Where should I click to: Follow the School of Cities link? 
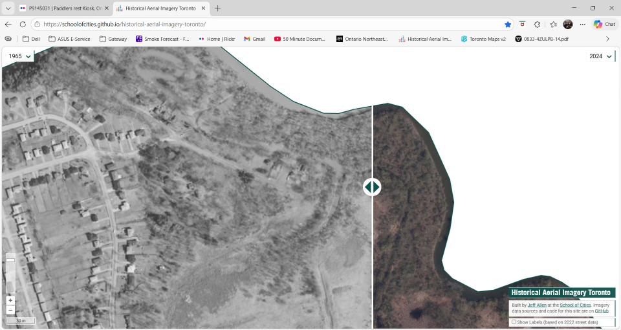click(575, 305)
